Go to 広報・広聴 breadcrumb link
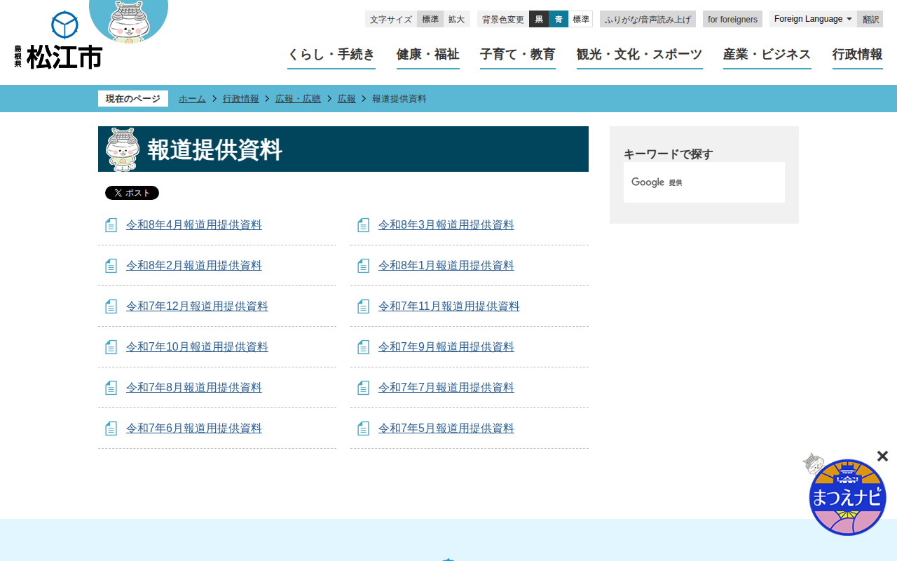This screenshot has width=897, height=561. 298,99
